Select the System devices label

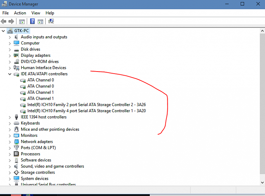(x=35, y=178)
